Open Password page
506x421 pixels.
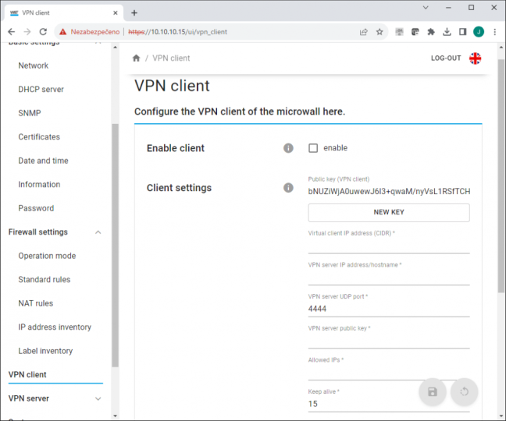coord(36,208)
